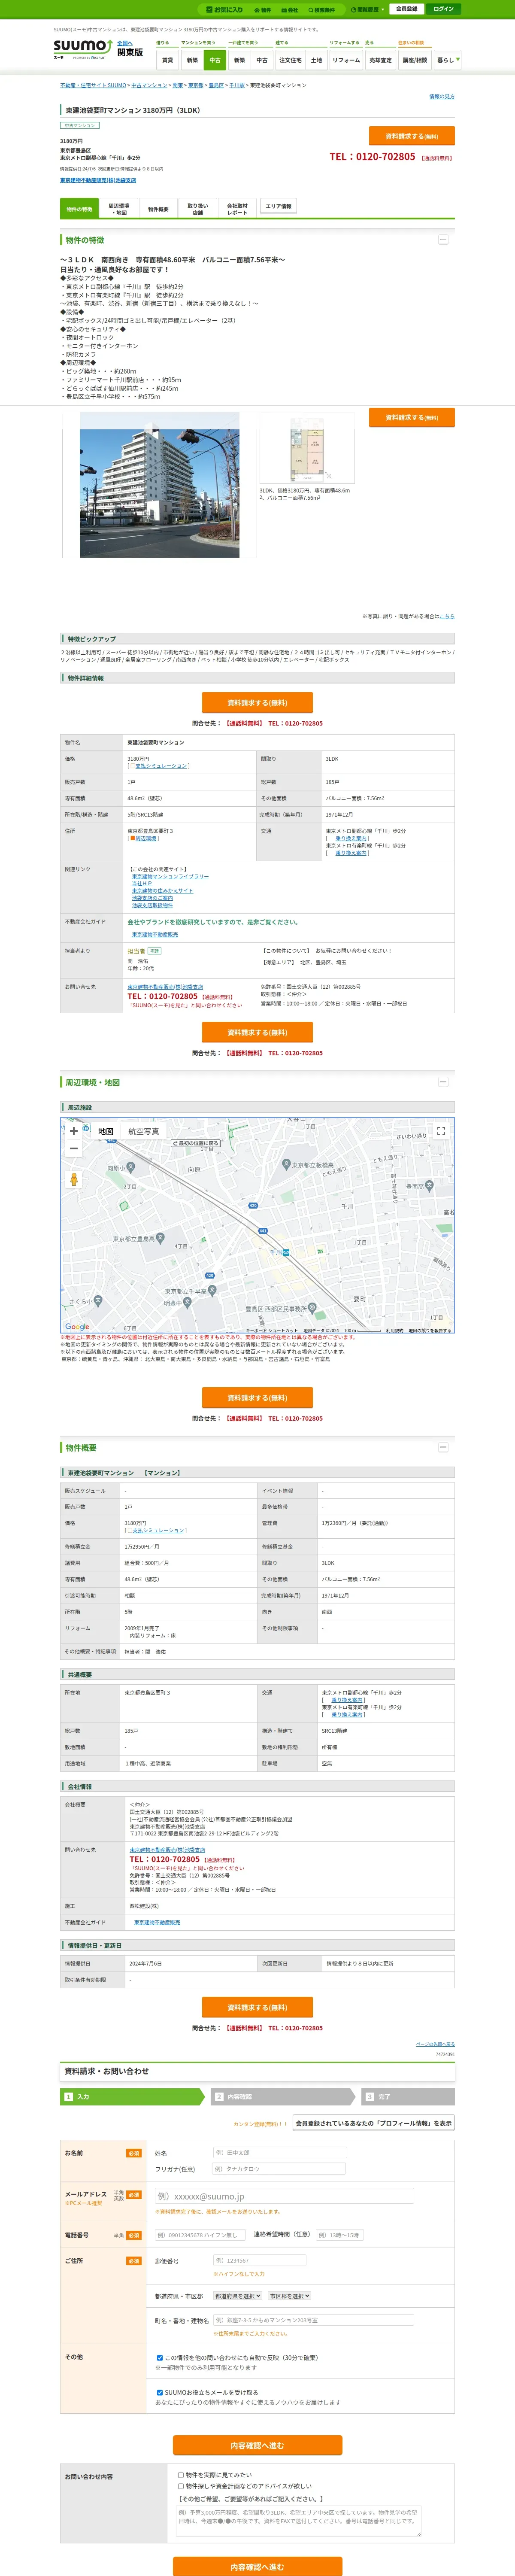Screen dimensions: 515x2576
Task: Select 賃貸 in the navigation bar
Action: 167,60
